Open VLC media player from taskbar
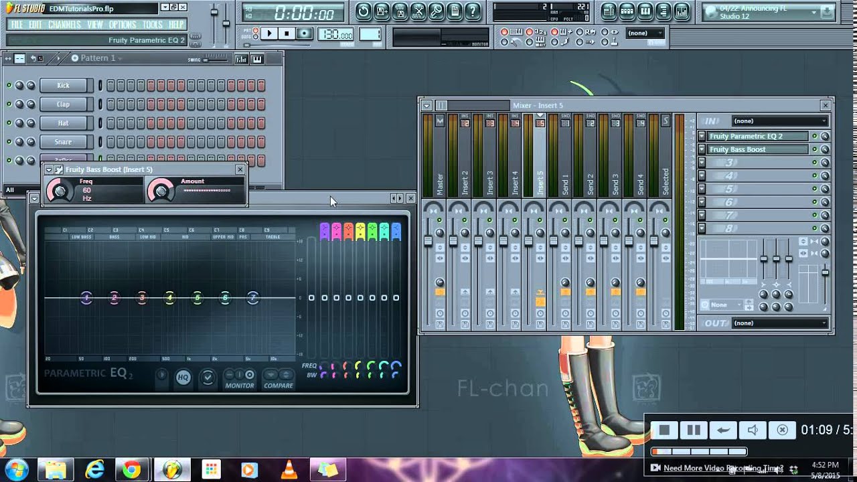This screenshot has height=482, width=857. coord(289,470)
